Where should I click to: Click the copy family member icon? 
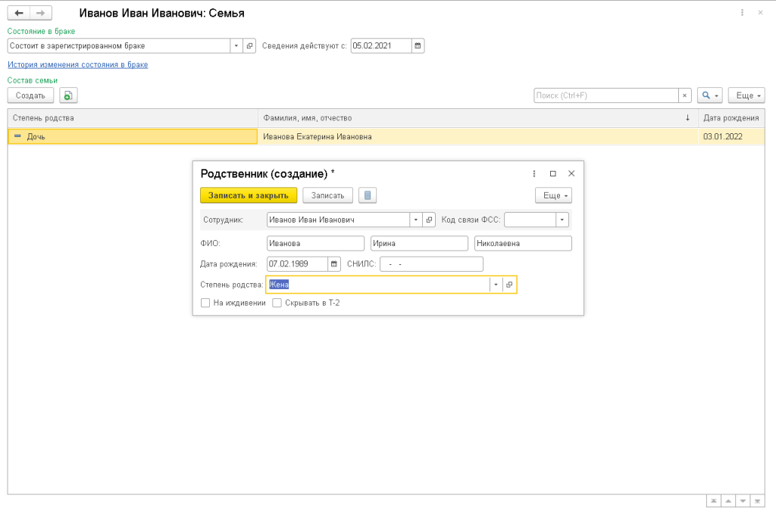tap(68, 95)
